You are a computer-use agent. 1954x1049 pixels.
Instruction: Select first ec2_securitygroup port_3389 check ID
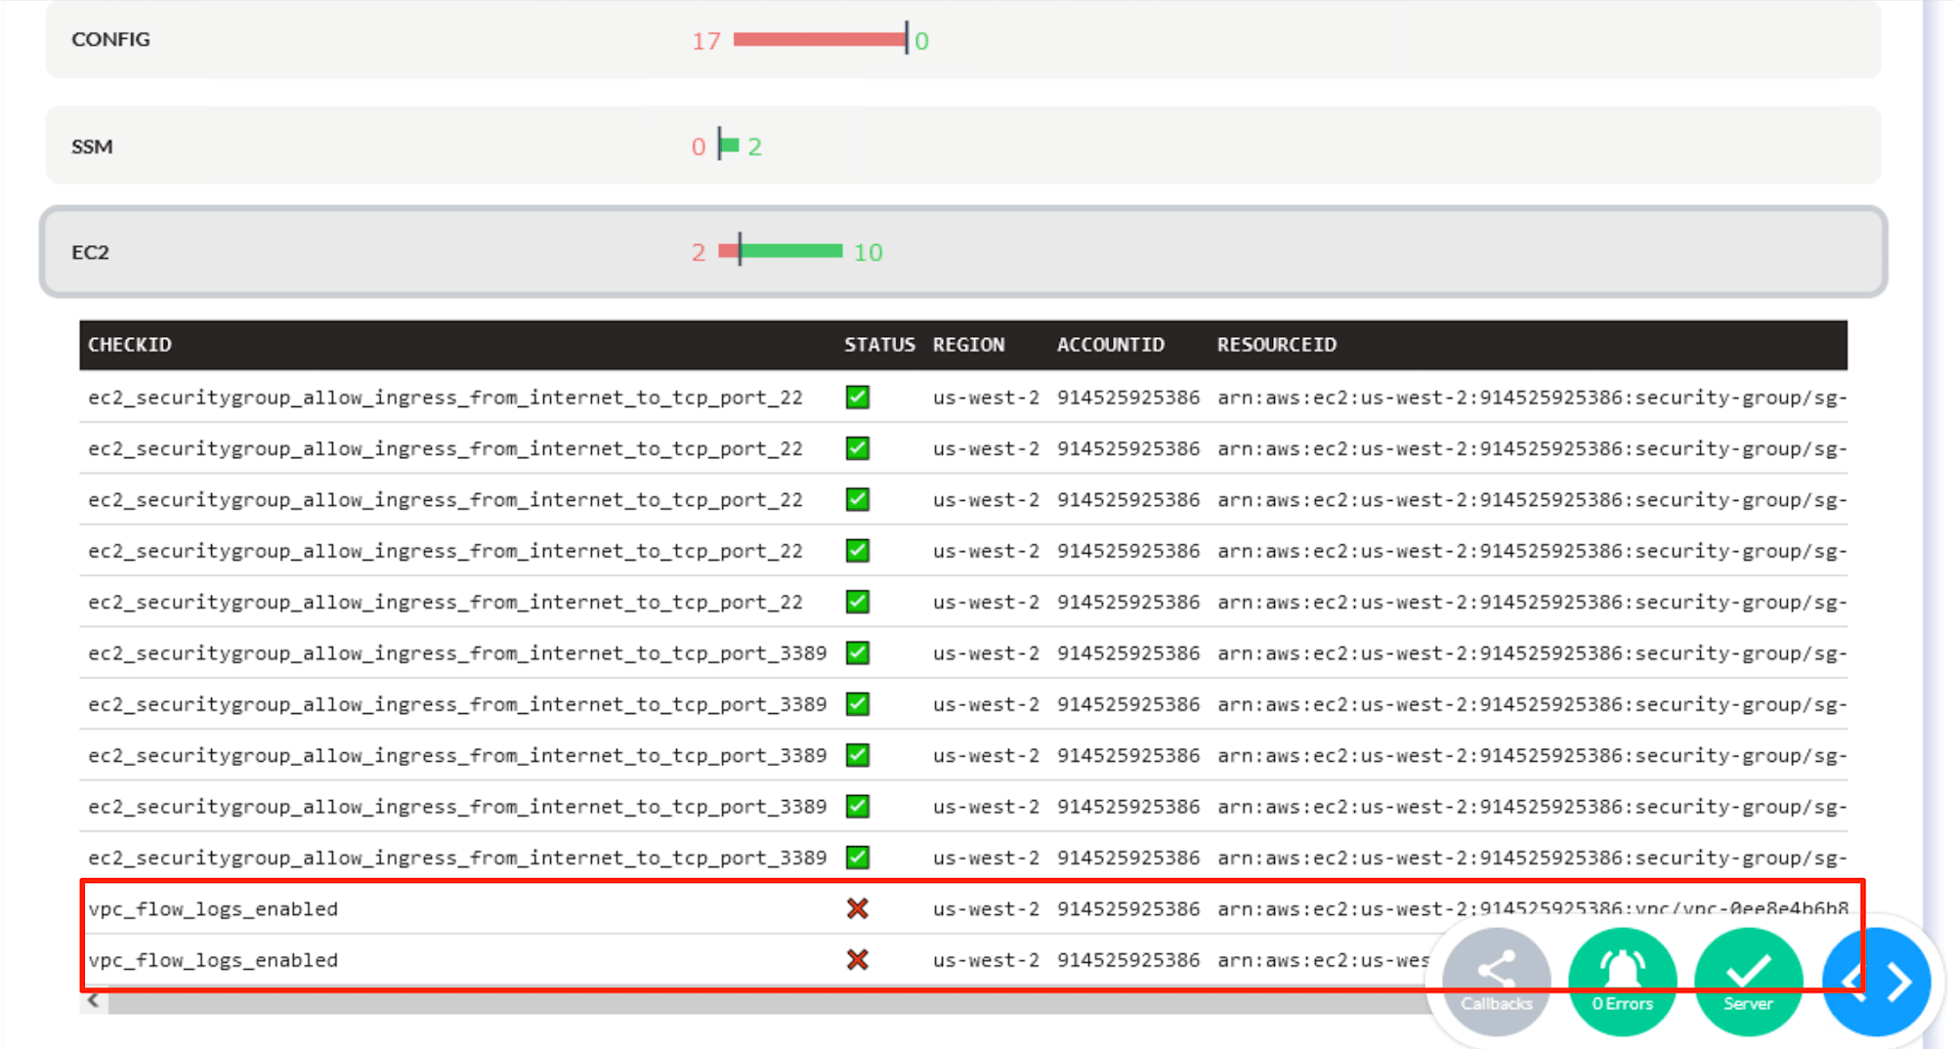(457, 652)
